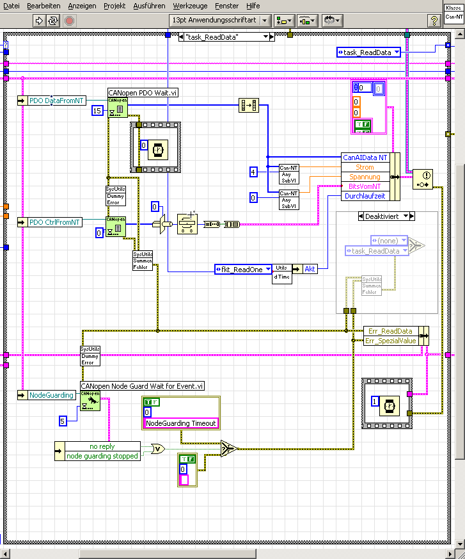This screenshot has height=559, width=465.
Task: Click the Run arrow toolbar button
Action: pyautogui.click(x=39, y=20)
